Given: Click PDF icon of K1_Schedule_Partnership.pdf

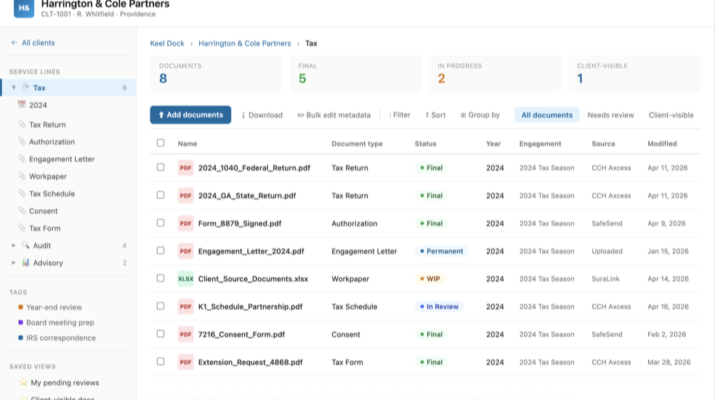Looking at the screenshot, I should 185,306.
